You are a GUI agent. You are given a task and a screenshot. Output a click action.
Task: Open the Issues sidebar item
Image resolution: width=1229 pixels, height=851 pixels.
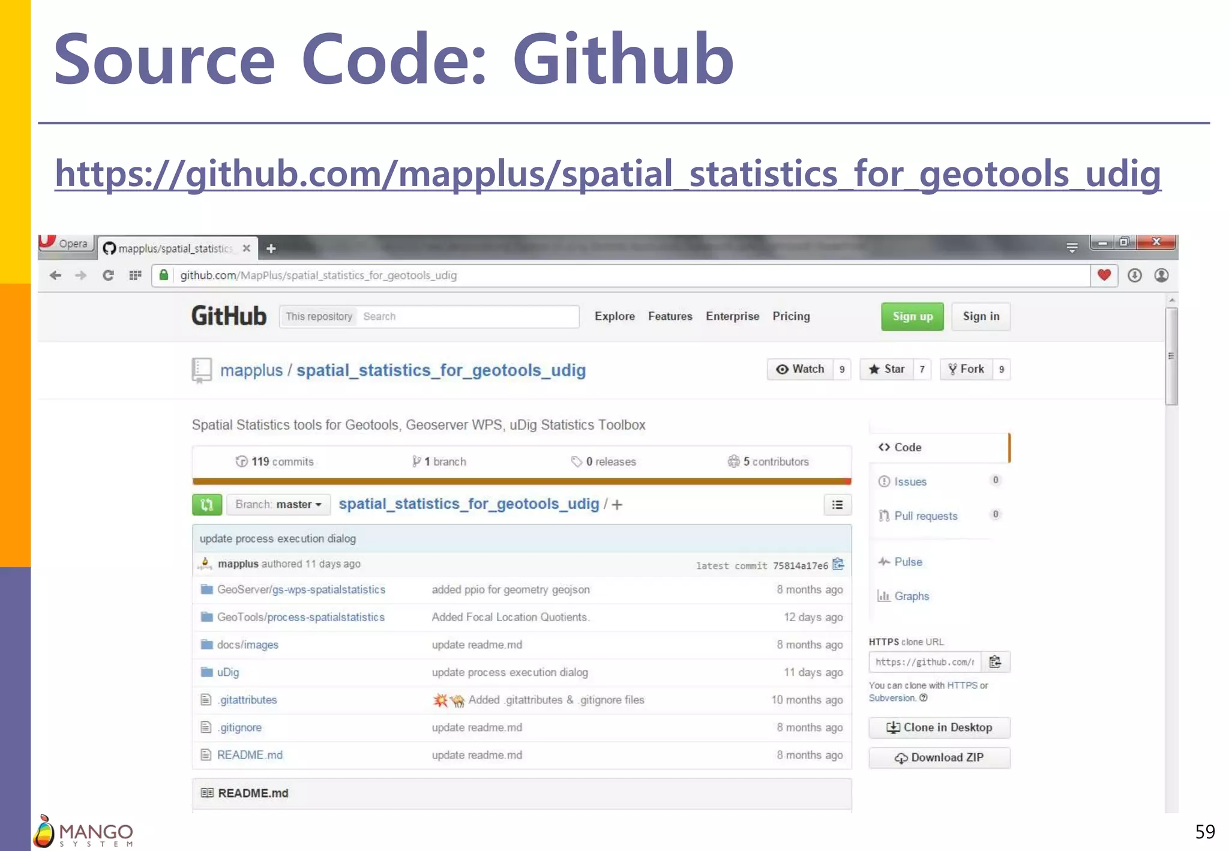910,481
